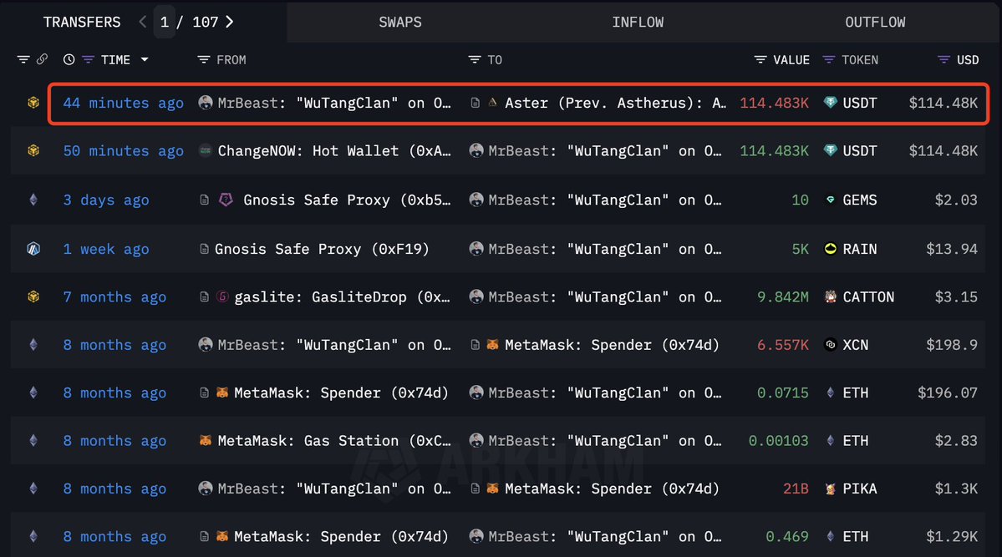Toggle the filter icon next to FROM
This screenshot has height=557, width=1002.
coord(203,59)
